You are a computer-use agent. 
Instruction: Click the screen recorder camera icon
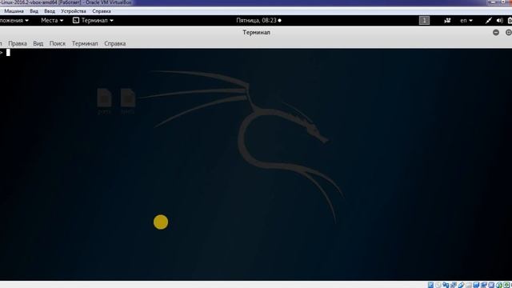point(447,21)
